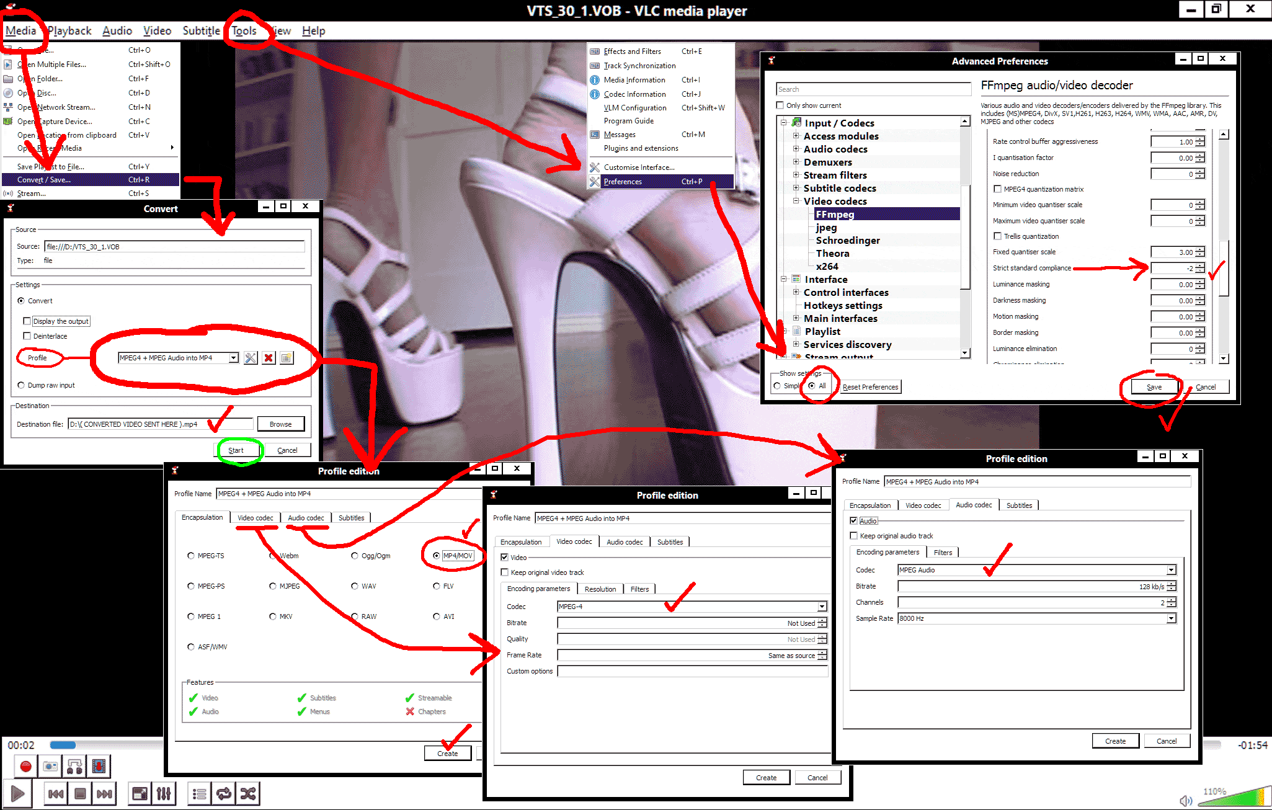The image size is (1272, 810).
Task: Skip to next media button
Action: pyautogui.click(x=104, y=793)
